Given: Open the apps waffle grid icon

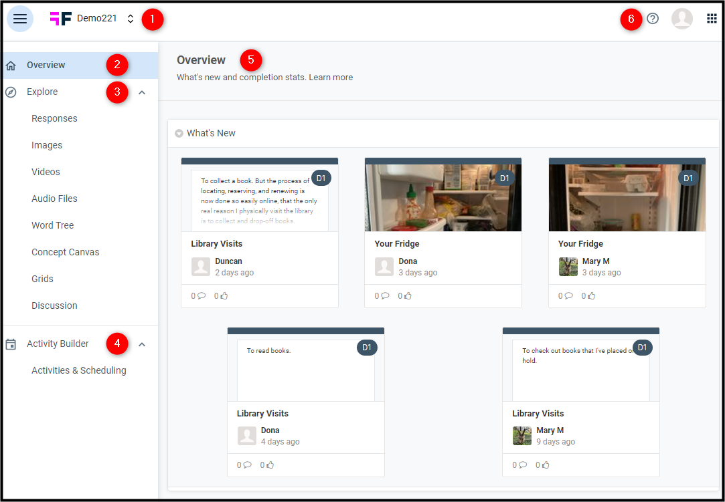Looking at the screenshot, I should point(712,18).
